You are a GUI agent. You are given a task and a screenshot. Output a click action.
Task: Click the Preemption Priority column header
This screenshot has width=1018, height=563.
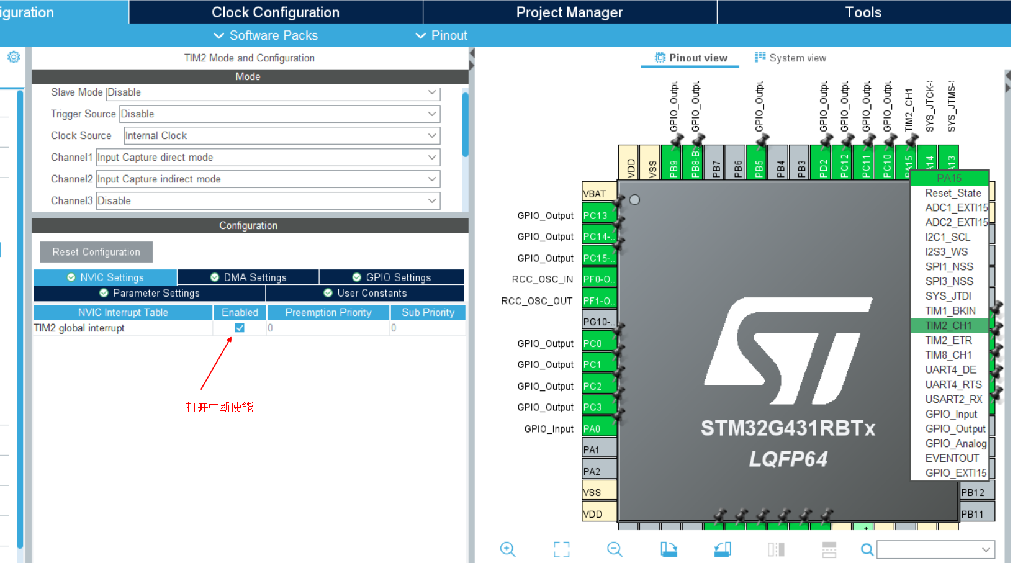[x=328, y=312]
